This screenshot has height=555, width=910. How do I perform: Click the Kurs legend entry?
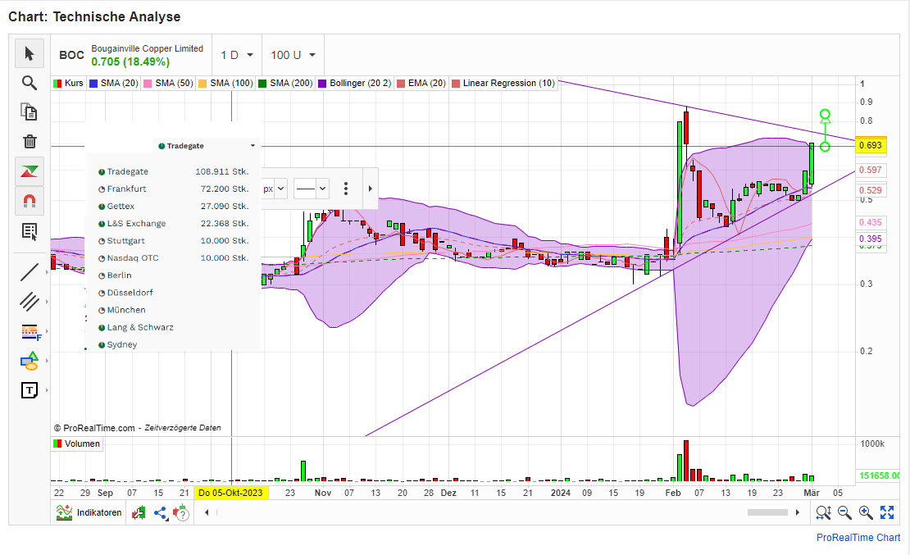tap(69, 83)
